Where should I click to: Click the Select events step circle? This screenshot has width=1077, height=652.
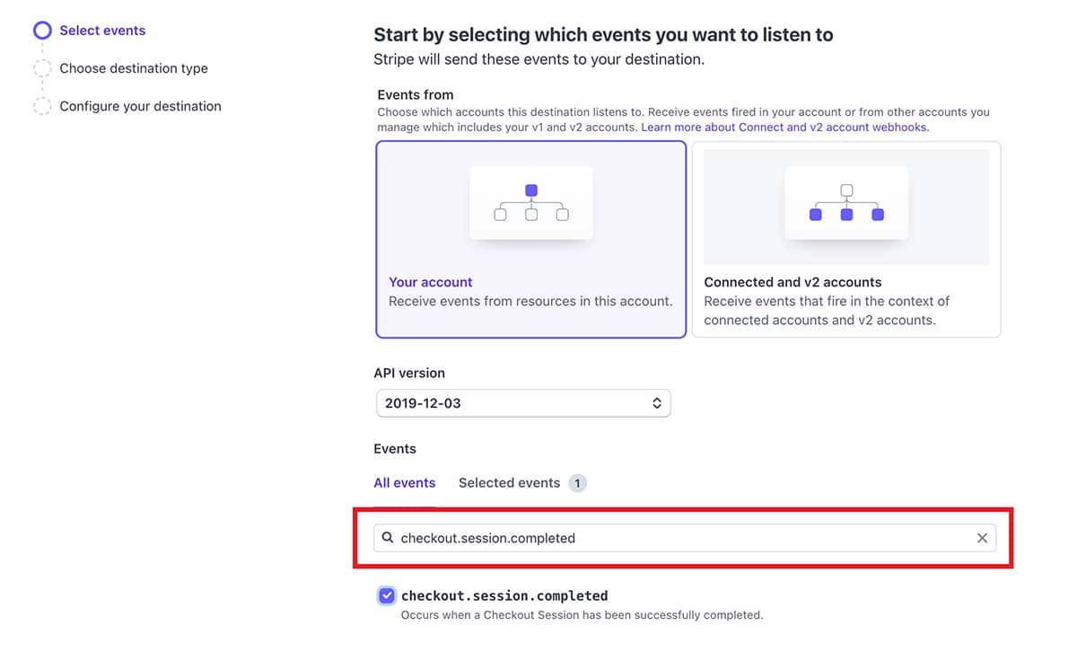click(x=41, y=30)
